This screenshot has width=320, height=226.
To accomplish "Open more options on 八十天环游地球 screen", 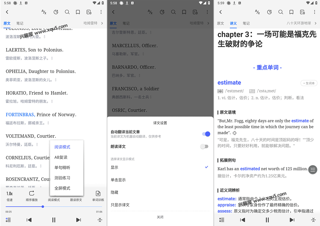I will pos(314,12).
